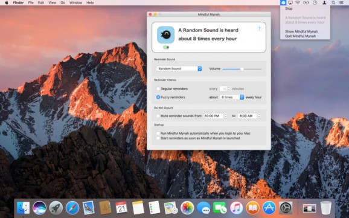Open the help question mark button

pos(259,28)
